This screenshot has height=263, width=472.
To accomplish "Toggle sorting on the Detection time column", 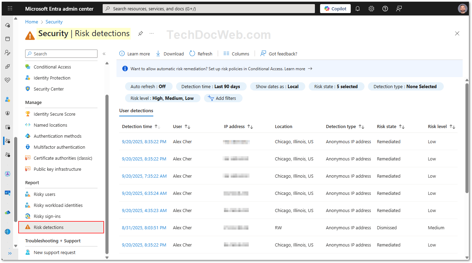I will tap(158, 127).
